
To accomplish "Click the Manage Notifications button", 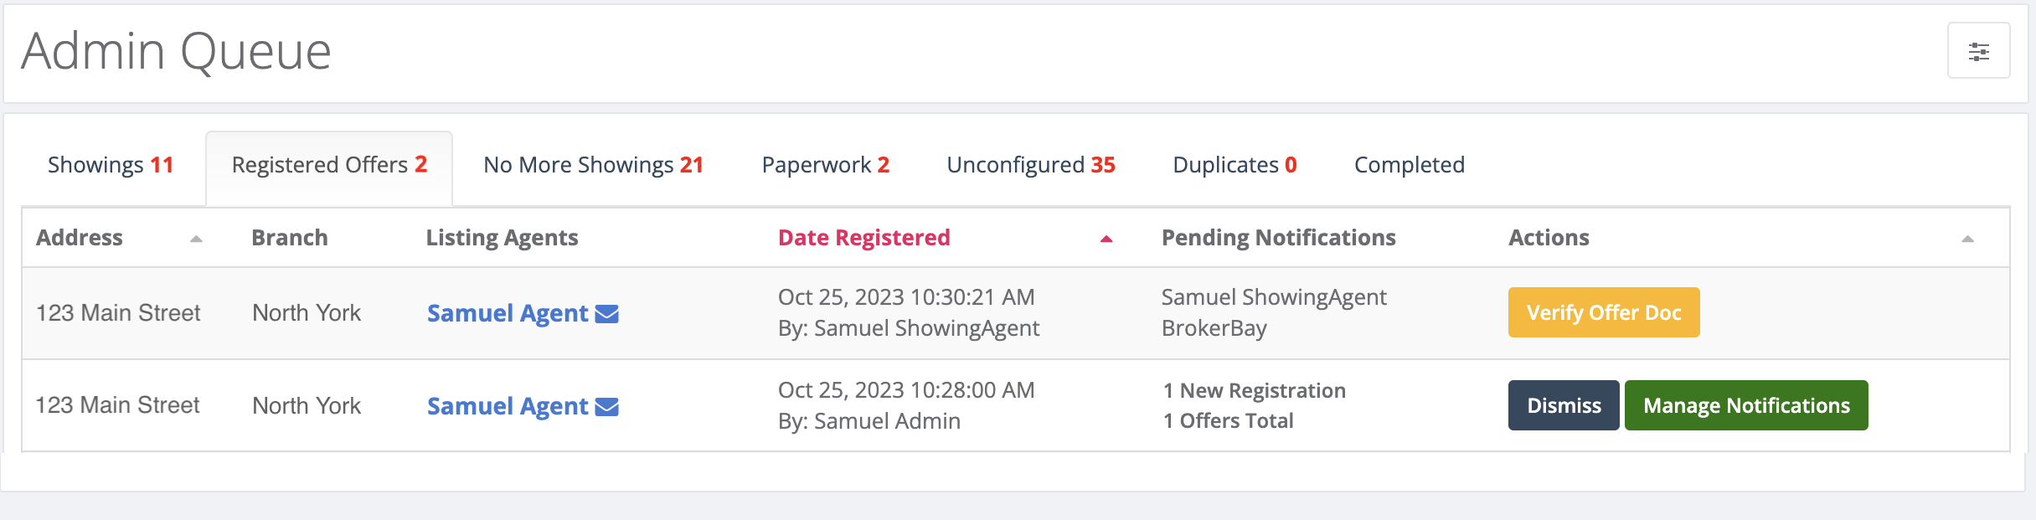I will pyautogui.click(x=1746, y=405).
